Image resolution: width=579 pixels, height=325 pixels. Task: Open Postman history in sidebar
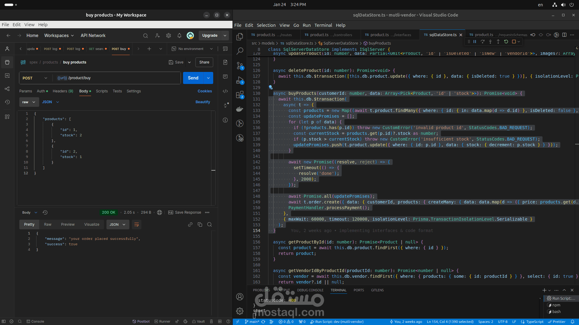(7, 102)
